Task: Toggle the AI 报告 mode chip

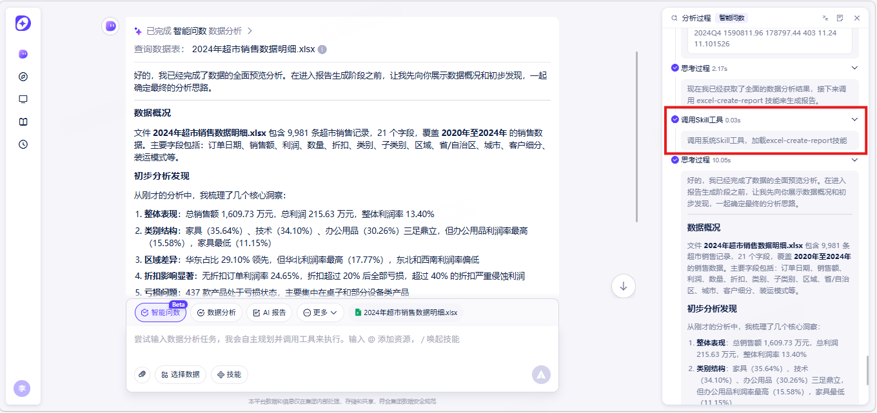Action: (x=270, y=312)
